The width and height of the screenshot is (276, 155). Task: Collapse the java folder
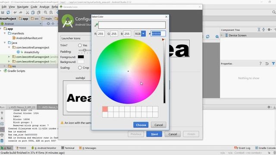(5, 43)
